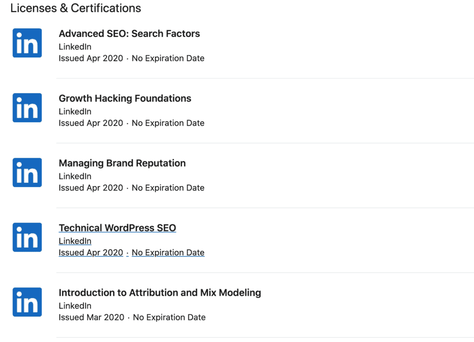This screenshot has height=342, width=474.
Task: Open the Technical WordPress SEO certification link
Action: (x=117, y=228)
